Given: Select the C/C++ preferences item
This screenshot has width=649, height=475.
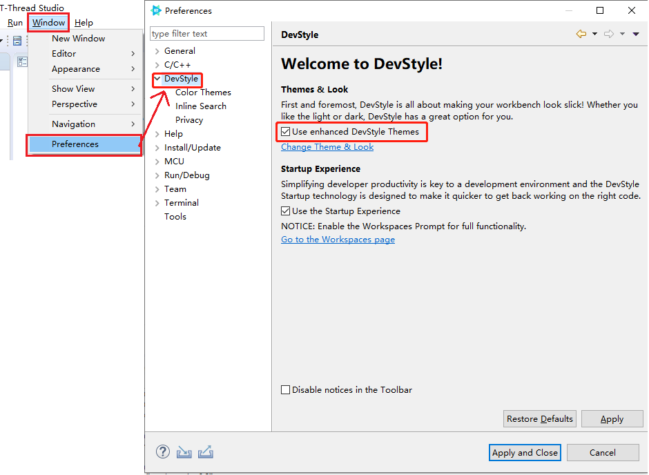Looking at the screenshot, I should tap(177, 65).
